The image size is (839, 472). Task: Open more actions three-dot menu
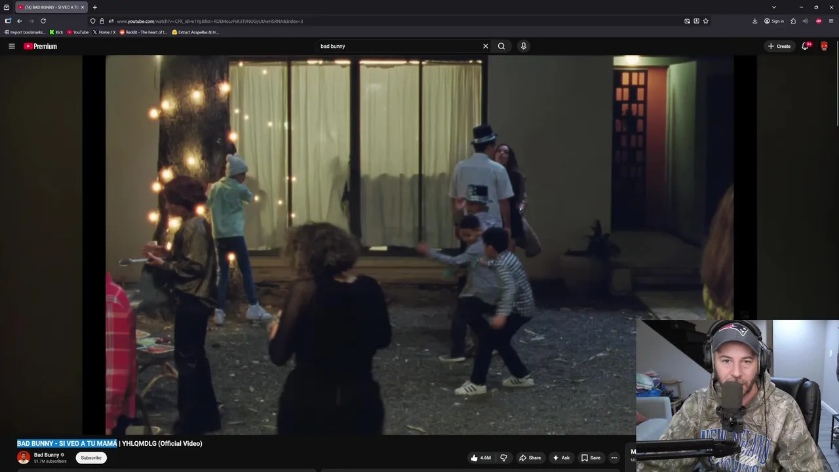click(x=614, y=458)
